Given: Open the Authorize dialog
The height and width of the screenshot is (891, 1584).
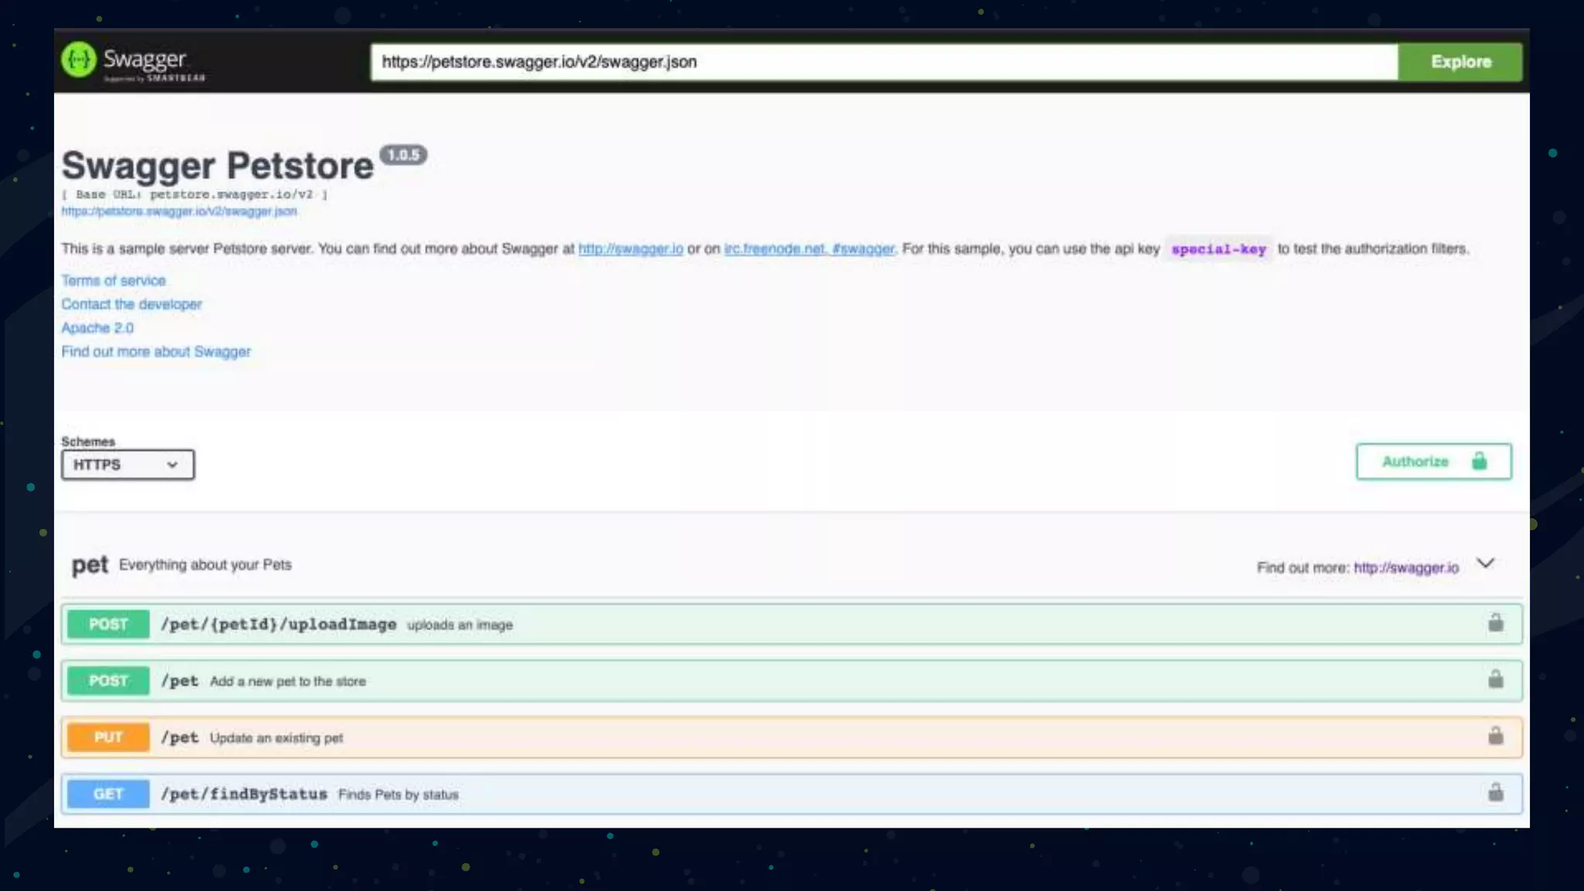Looking at the screenshot, I should click(x=1433, y=462).
